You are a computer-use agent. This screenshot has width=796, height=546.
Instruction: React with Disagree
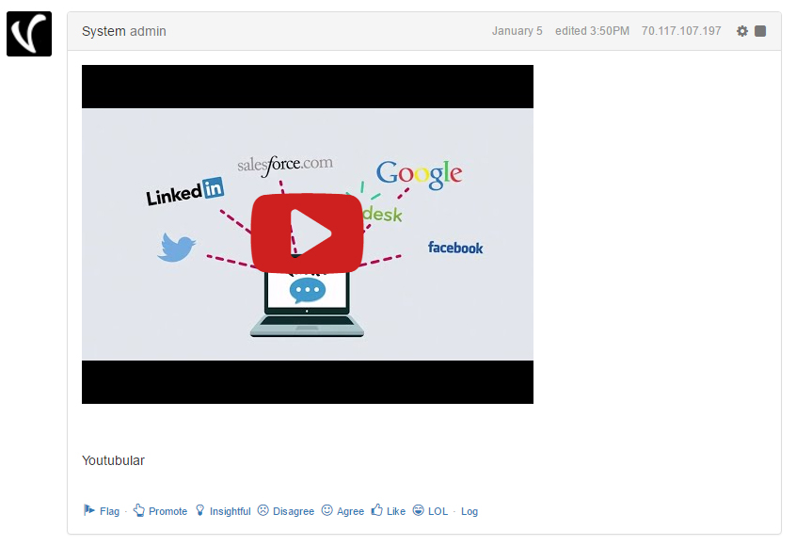click(294, 511)
